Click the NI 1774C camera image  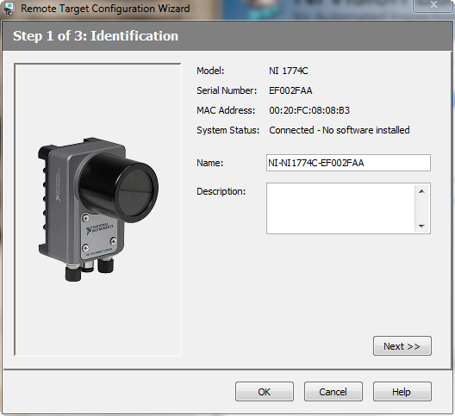coord(98,209)
